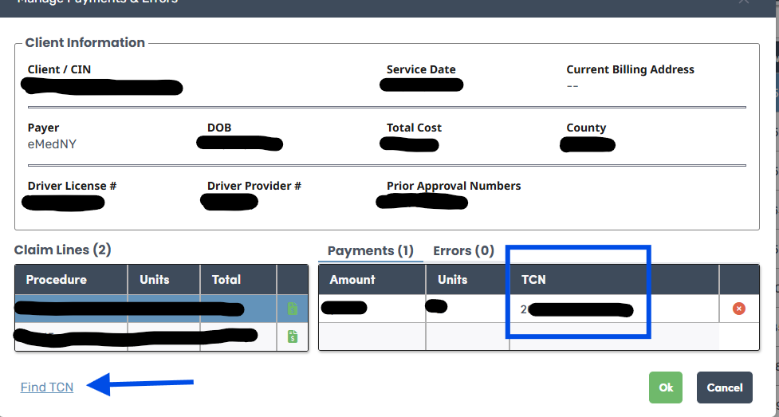
Task: Click the Find TCN link
Action: (47, 387)
